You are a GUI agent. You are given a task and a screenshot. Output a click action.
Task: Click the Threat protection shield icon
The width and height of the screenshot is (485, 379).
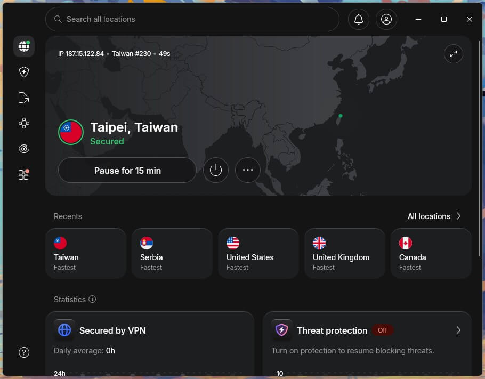click(x=282, y=330)
